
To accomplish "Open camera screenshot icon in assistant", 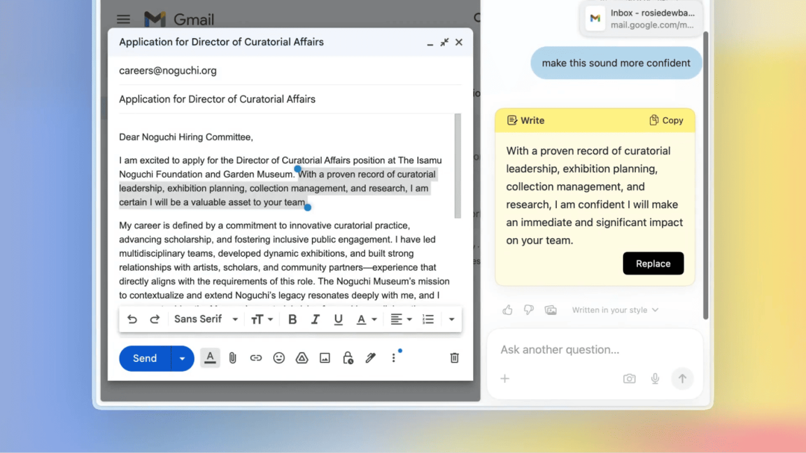I will click(629, 379).
